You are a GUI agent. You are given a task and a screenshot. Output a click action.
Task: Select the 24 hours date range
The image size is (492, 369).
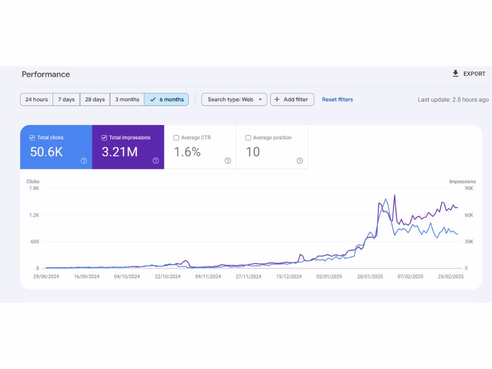[x=36, y=99]
